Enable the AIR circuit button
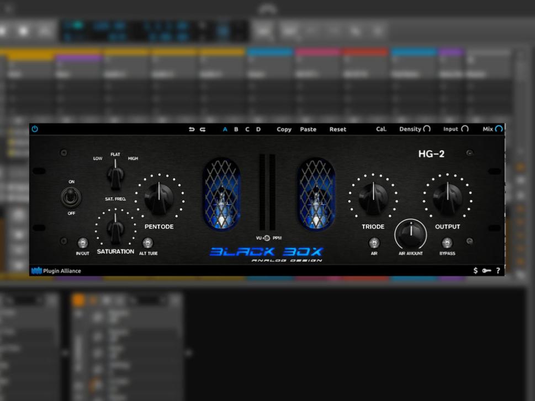 coord(374,242)
